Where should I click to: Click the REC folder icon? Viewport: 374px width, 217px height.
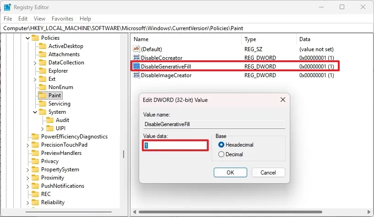click(35, 194)
